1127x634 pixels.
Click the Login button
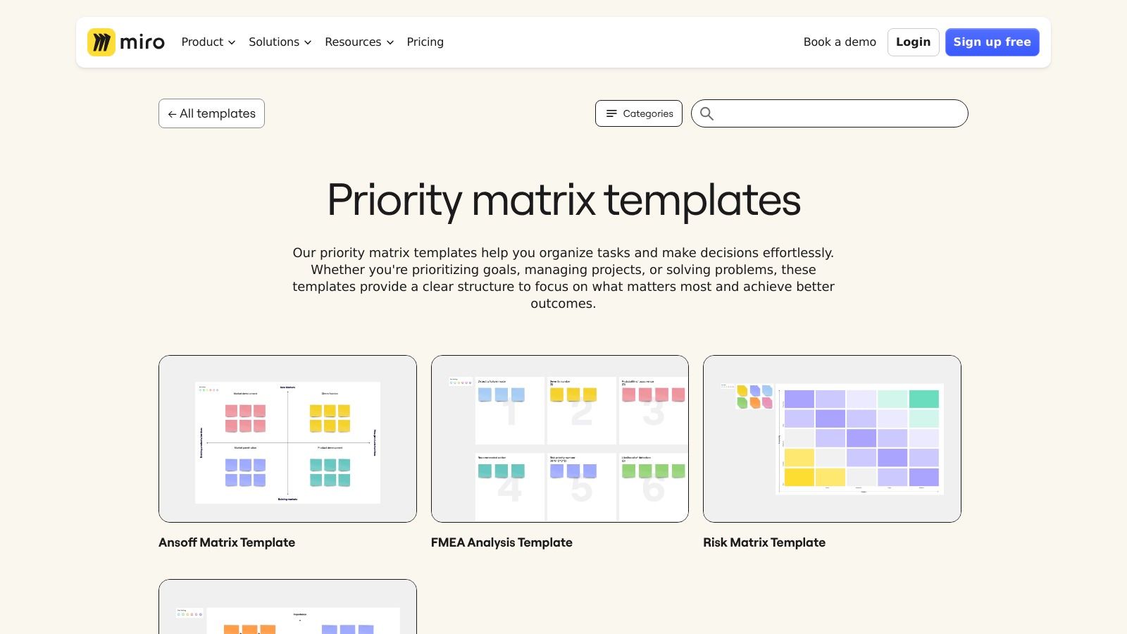[x=913, y=42]
